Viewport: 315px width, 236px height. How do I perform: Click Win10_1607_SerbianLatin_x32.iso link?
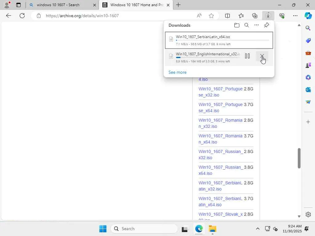coord(220,186)
